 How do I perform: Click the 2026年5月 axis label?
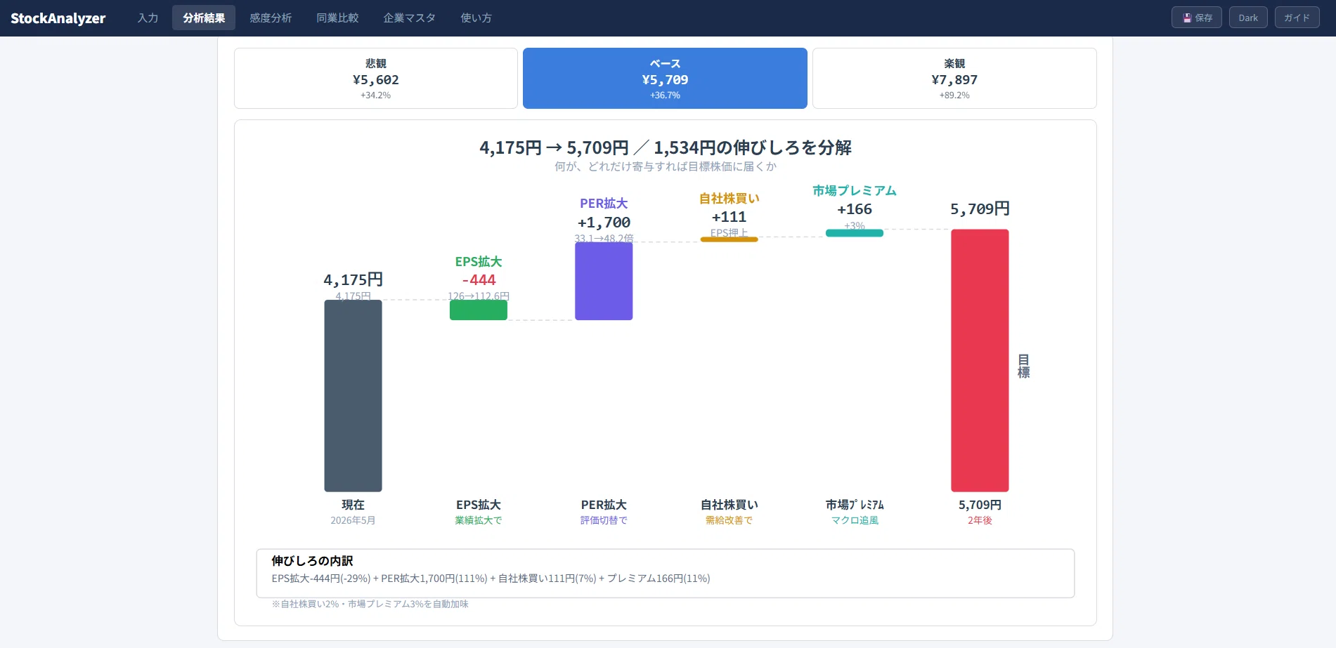click(x=353, y=520)
